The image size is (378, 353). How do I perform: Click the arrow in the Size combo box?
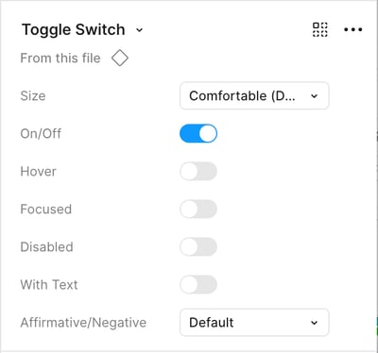314,96
